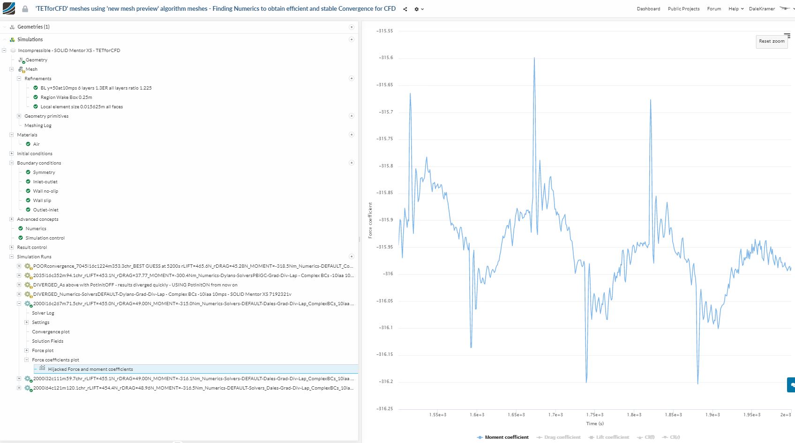The height and width of the screenshot is (443, 795).
Task: Click the chat support widget icon
Action: 792,384
